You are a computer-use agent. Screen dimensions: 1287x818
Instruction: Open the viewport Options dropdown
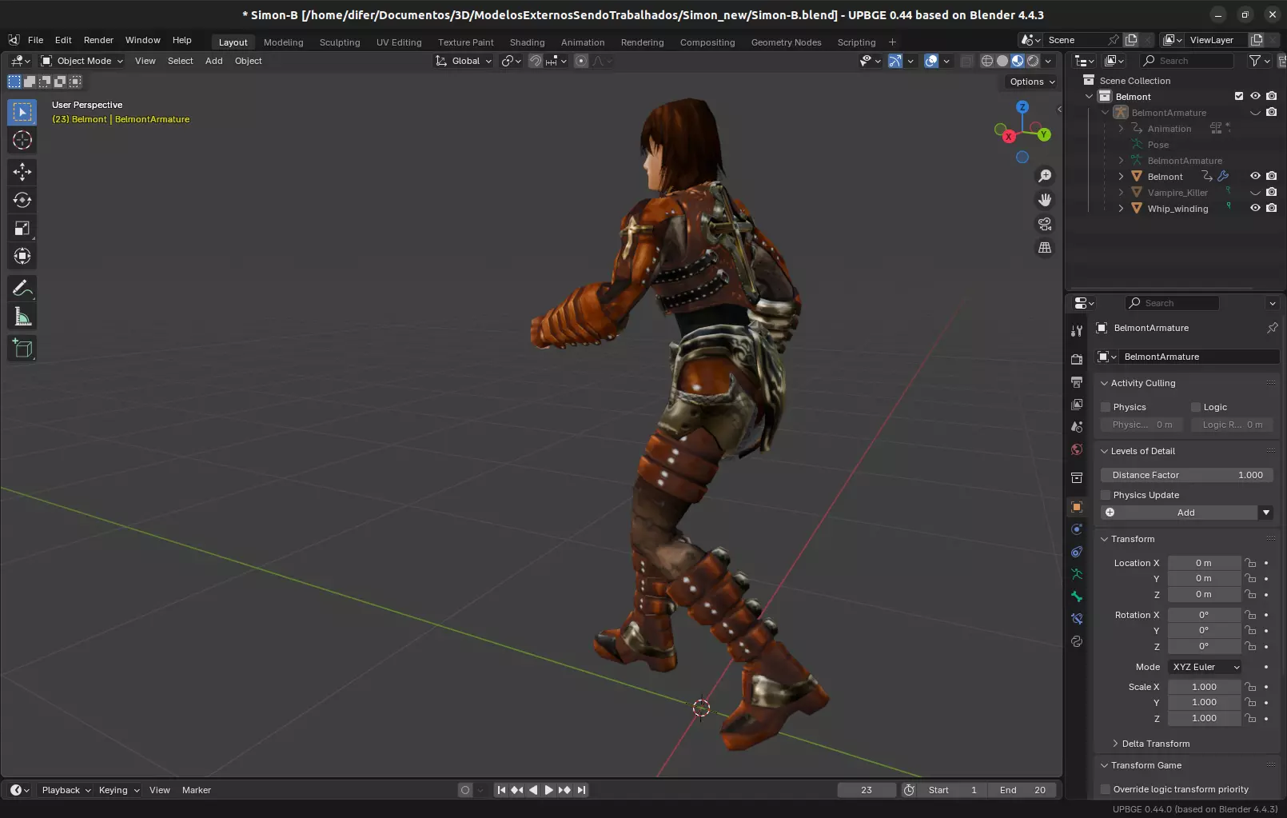coord(1032,82)
